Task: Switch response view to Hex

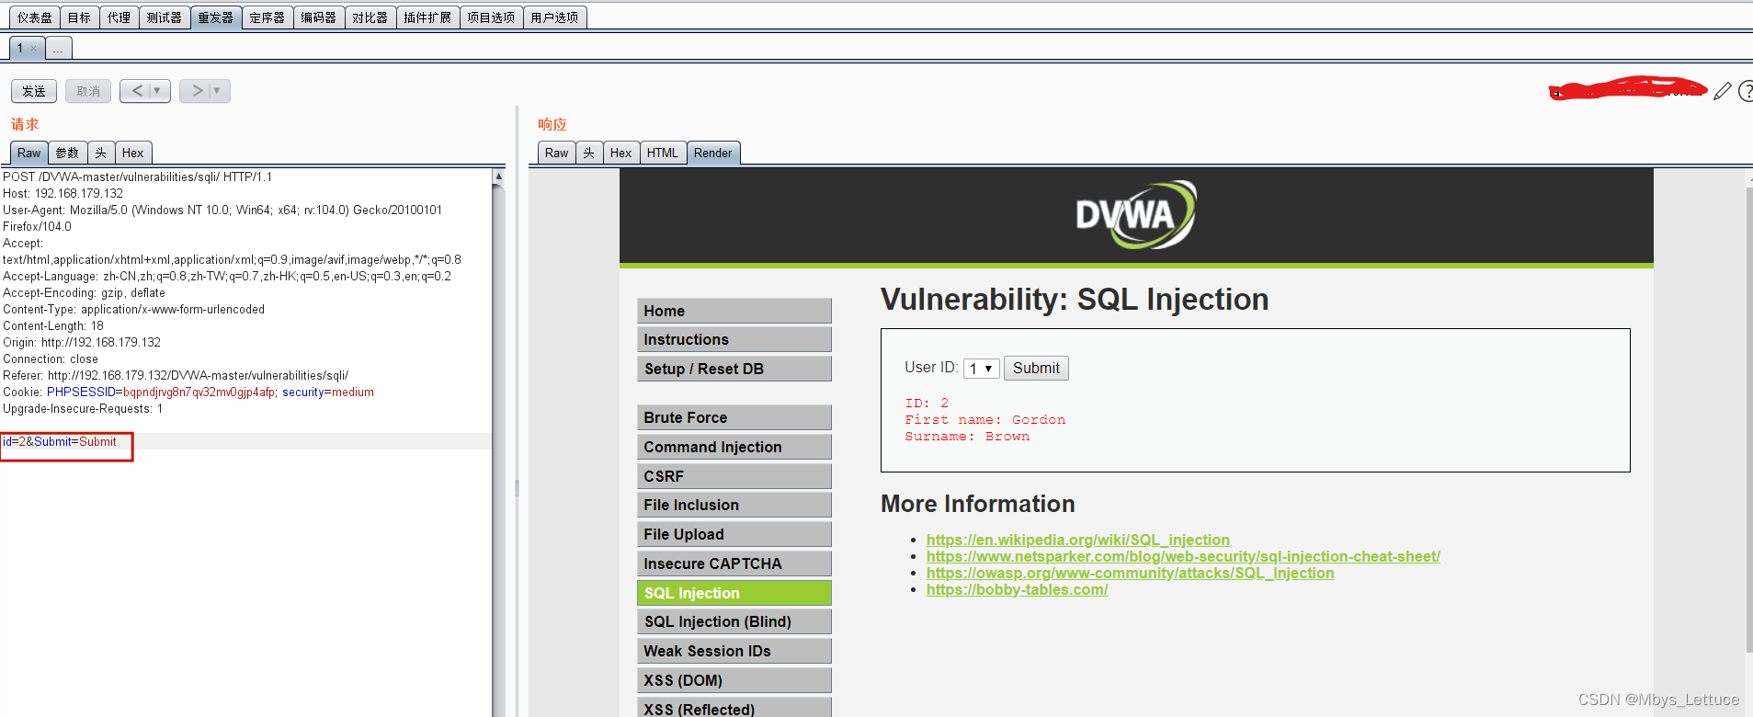Action: click(621, 153)
